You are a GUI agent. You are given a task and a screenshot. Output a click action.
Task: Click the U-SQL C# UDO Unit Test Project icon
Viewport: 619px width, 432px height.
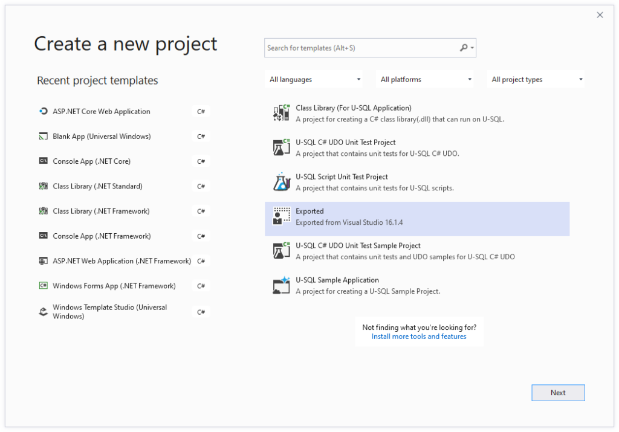point(281,147)
